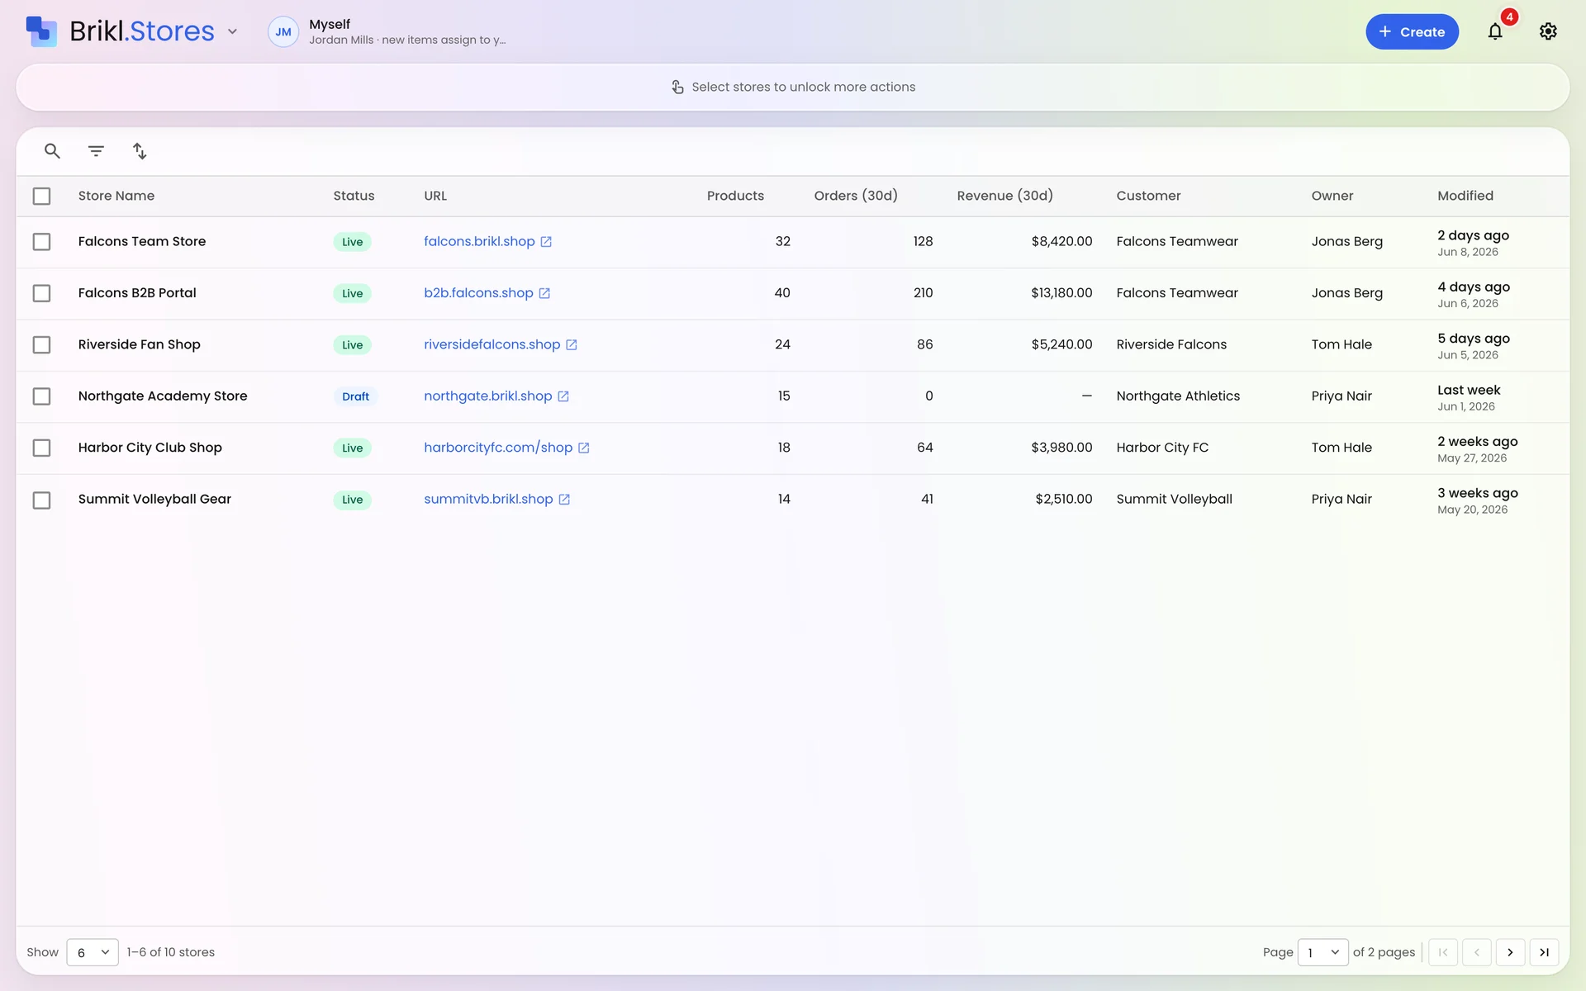
Task: Click the JM user avatar
Action: coord(283,31)
